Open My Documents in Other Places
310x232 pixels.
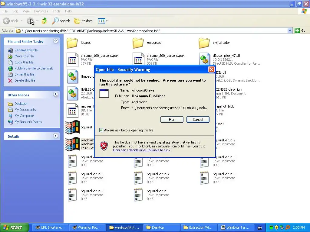pos(25,110)
